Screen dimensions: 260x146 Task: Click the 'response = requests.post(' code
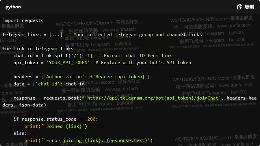coord(47,98)
